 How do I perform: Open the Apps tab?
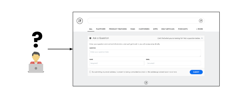tap(155, 29)
